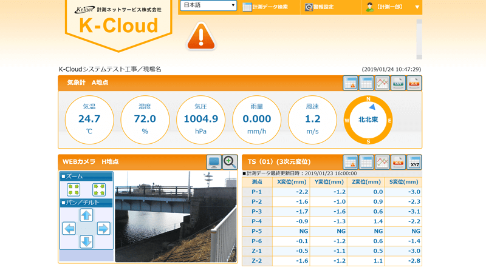Click the X変位(mm) column header
The image size is (486, 273).
pyautogui.click(x=292, y=182)
